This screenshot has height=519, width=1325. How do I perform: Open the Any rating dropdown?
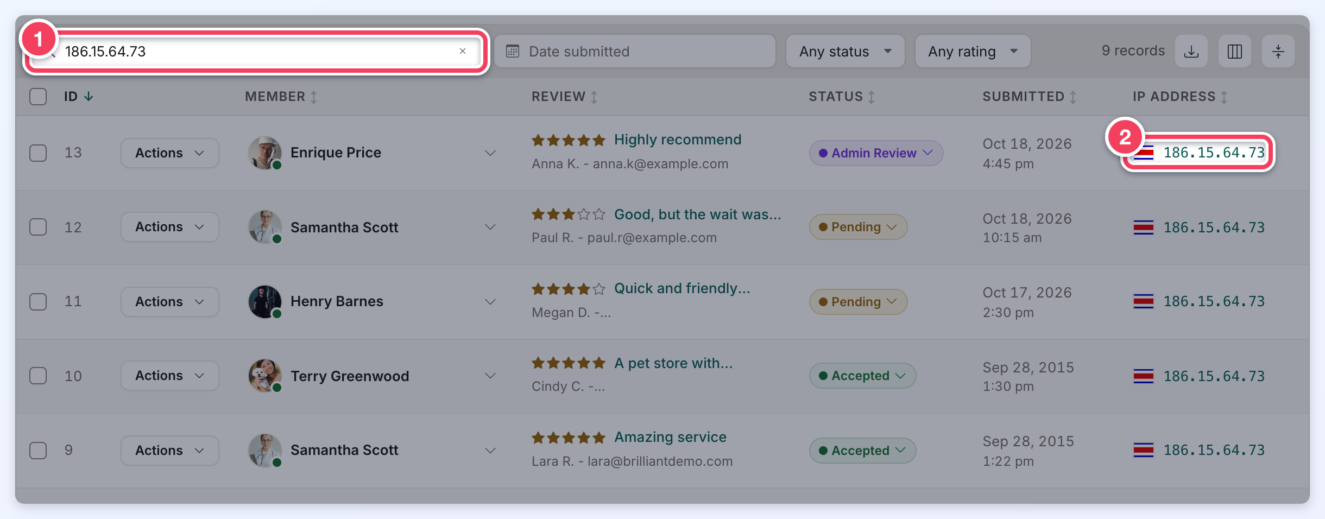(x=973, y=52)
